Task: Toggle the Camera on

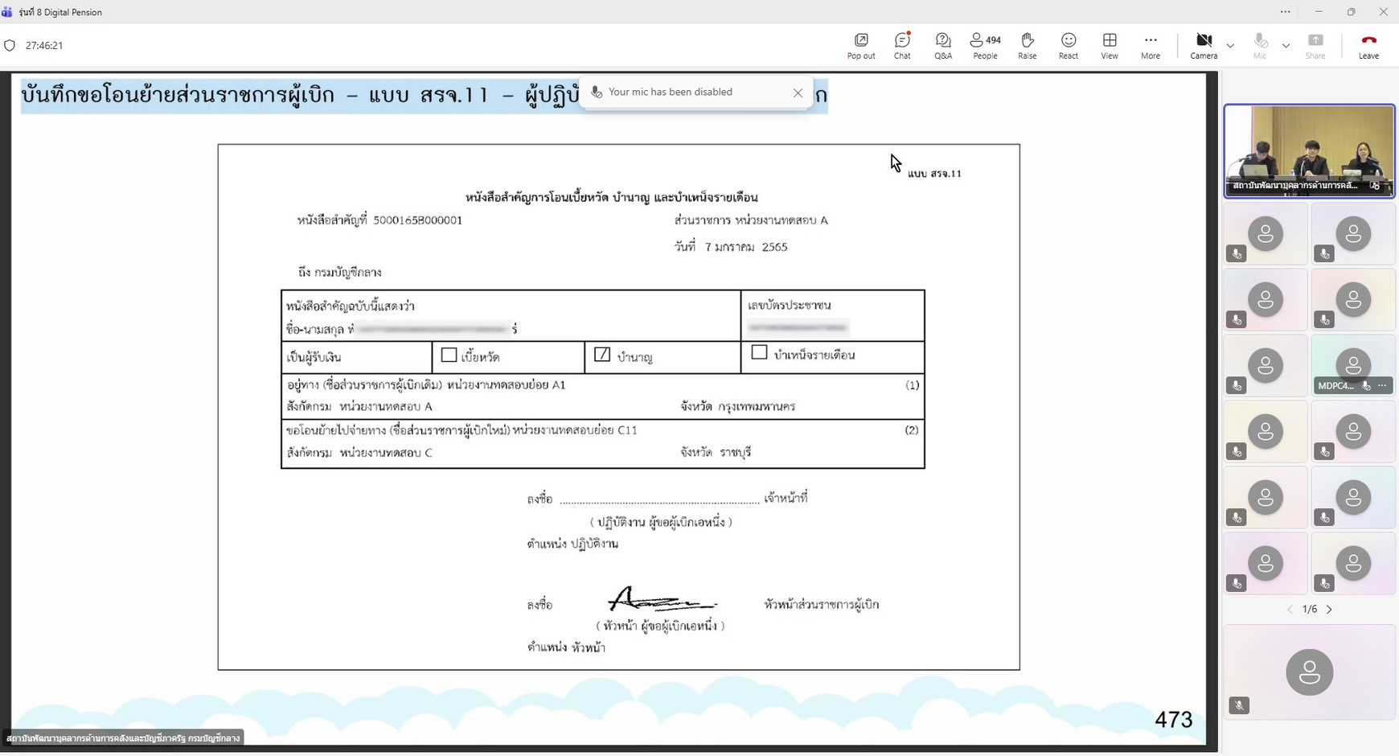Action: [x=1204, y=45]
